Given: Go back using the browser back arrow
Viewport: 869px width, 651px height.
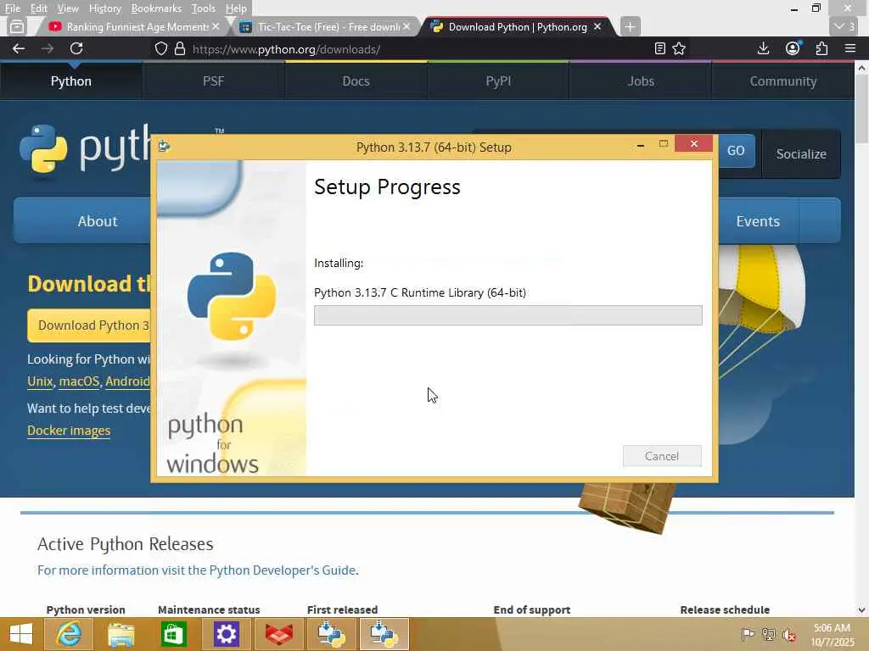Looking at the screenshot, I should pyautogui.click(x=19, y=48).
